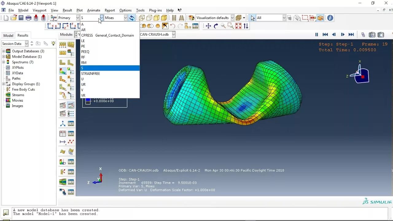393x221 pixels.
Task: Select XYPlots in the results tree
Action: (18, 68)
